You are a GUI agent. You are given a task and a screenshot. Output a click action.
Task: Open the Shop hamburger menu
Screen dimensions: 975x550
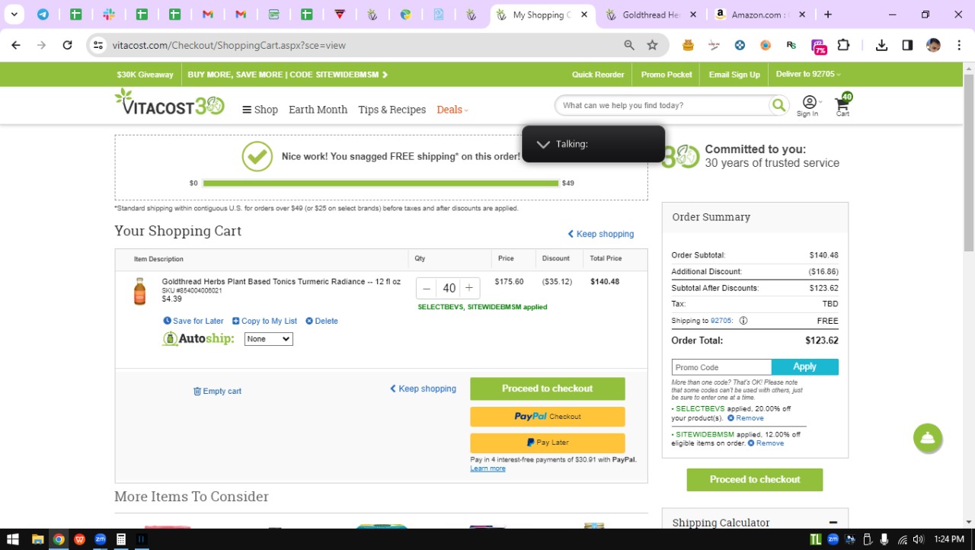[260, 110]
